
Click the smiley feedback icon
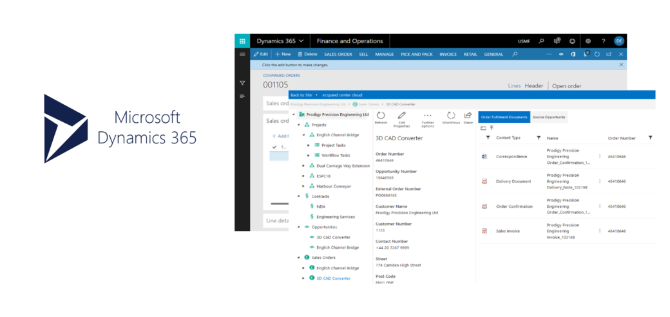(572, 41)
